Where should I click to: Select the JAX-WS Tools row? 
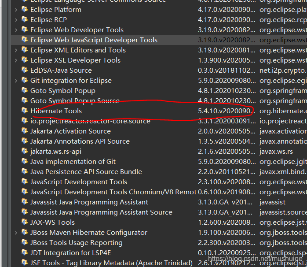[159, 222]
